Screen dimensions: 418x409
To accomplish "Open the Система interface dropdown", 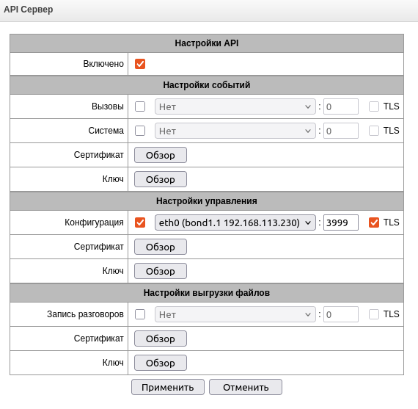I will click(x=235, y=131).
